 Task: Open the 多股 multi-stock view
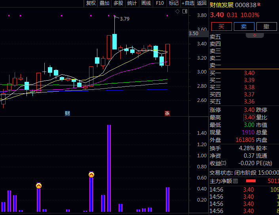click(x=118, y=3)
